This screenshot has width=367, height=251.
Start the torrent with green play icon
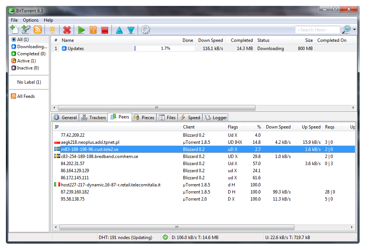click(x=81, y=30)
